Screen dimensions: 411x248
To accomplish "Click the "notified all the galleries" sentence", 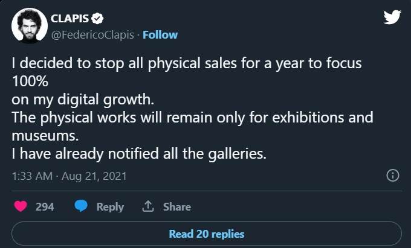I will point(138,153).
